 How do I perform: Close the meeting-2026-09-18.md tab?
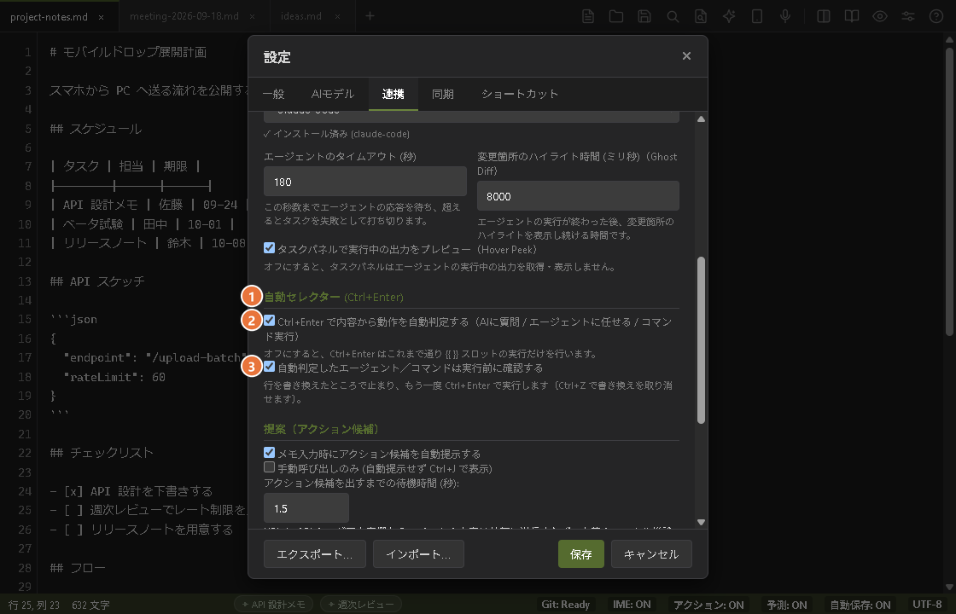tap(253, 16)
